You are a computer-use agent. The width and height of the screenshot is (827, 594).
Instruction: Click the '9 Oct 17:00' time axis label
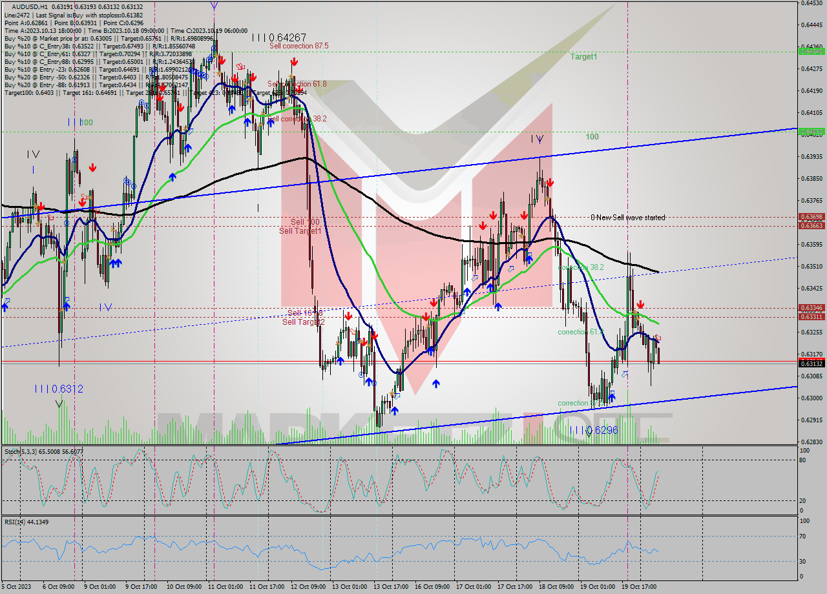click(141, 587)
